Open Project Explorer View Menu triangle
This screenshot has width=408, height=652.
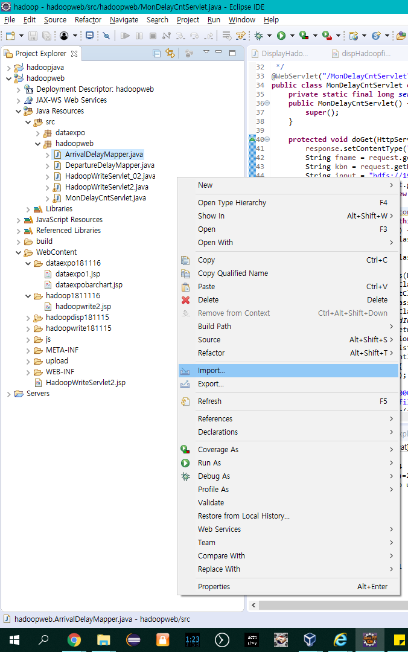pyautogui.click(x=206, y=52)
